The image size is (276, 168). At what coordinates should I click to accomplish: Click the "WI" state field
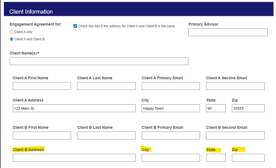pyautogui.click(x=216, y=108)
